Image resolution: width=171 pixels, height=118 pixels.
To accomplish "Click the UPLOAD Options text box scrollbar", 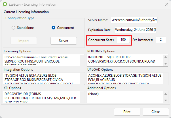I will pyautogui.click(x=166, y=78).
